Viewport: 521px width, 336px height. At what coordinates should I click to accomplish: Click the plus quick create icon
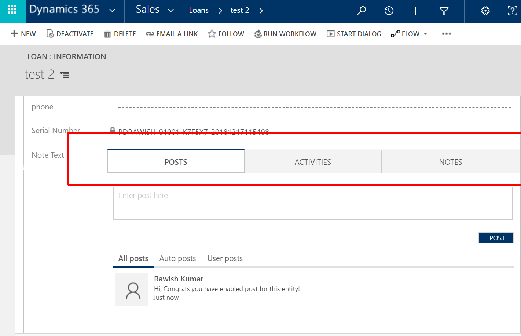[415, 11]
